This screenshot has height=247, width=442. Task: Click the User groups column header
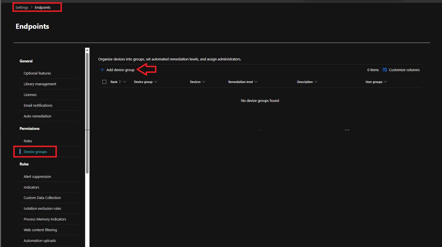(x=374, y=82)
